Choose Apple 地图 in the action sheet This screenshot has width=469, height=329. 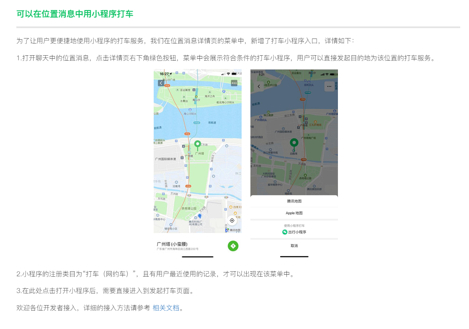tap(294, 213)
